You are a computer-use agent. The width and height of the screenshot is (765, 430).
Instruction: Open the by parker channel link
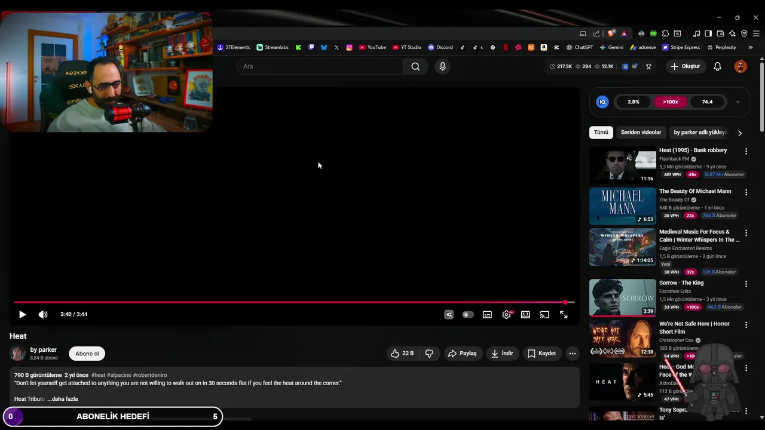coord(44,350)
